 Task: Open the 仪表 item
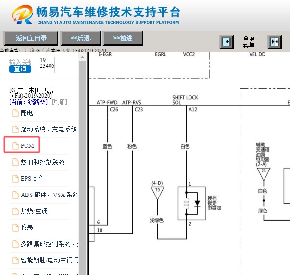26,227
